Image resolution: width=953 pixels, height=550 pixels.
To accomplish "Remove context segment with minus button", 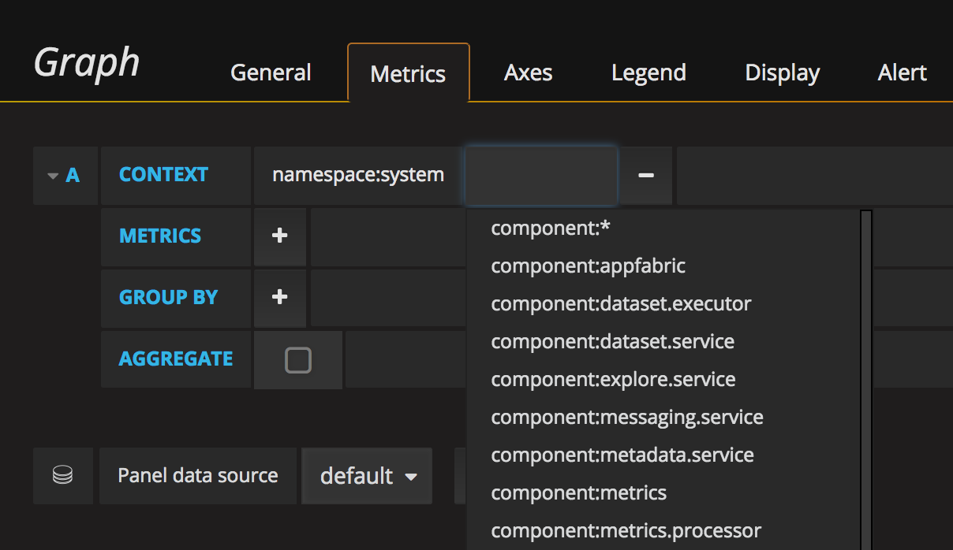I will (645, 175).
